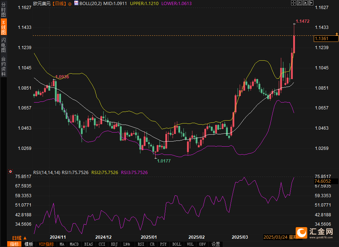The image size is (339, 247).
Task: Click the 1.0936 peak price label
Action: point(62,77)
